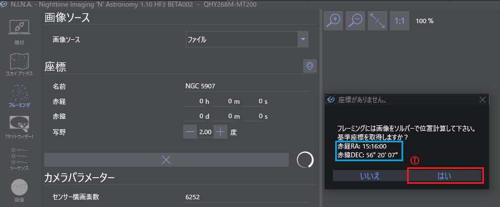The height and width of the screenshot is (207, 500).
Task: Increase the 写野 field of view value
Action: click(220, 132)
